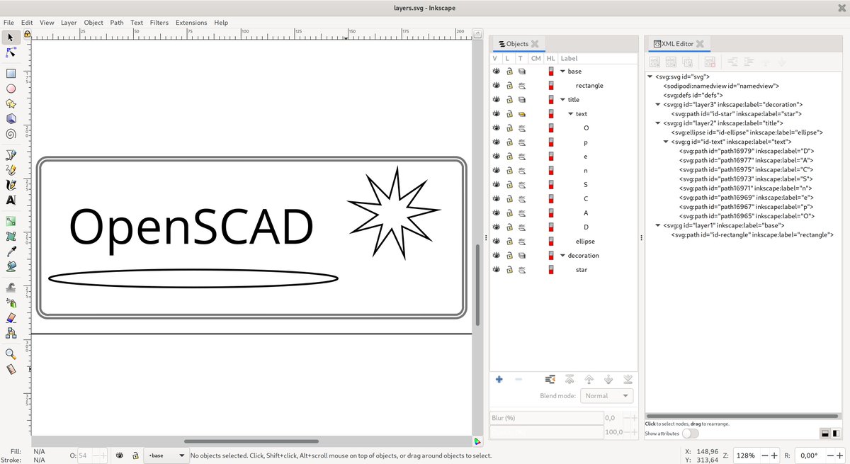Select the Calligraphy tool

11,185
